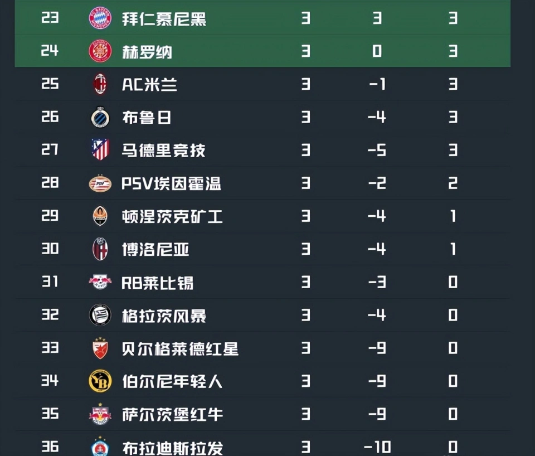Select the rank 24 赫罗纳 row
This screenshot has width=535, height=456.
262,51
